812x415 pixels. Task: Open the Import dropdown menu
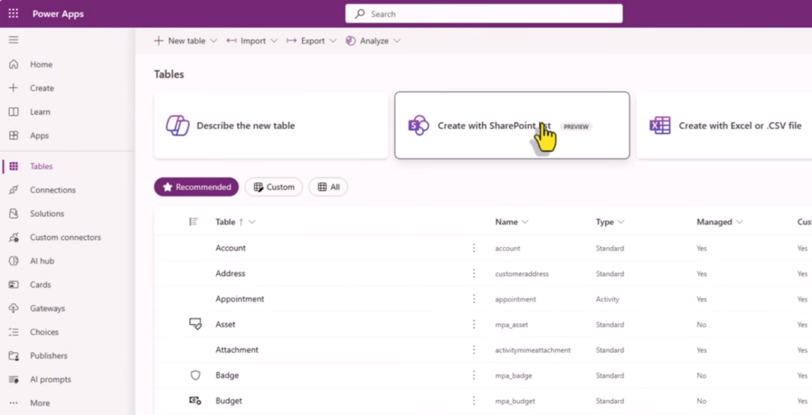(x=274, y=41)
